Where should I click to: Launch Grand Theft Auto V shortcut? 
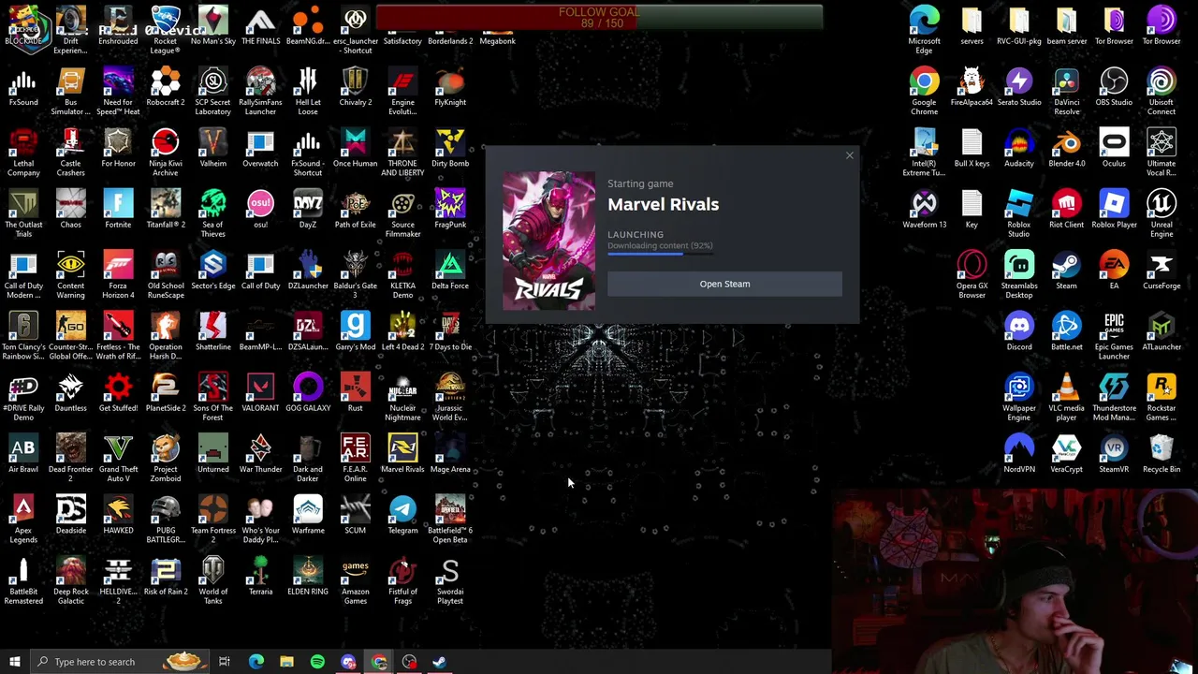point(118,458)
